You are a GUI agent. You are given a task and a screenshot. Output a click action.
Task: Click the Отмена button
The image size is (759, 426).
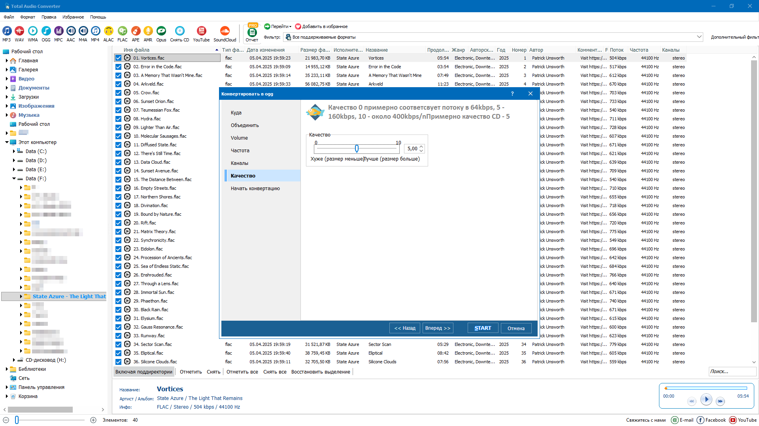tap(516, 328)
